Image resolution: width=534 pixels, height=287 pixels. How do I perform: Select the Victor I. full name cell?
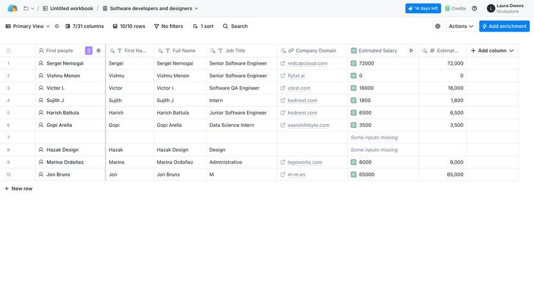pos(180,88)
